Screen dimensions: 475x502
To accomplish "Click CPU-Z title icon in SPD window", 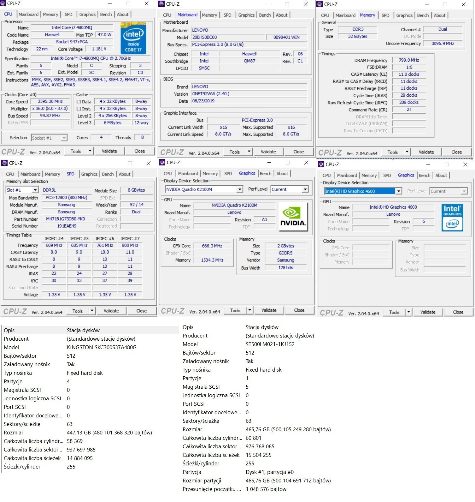I will pos(4,163).
